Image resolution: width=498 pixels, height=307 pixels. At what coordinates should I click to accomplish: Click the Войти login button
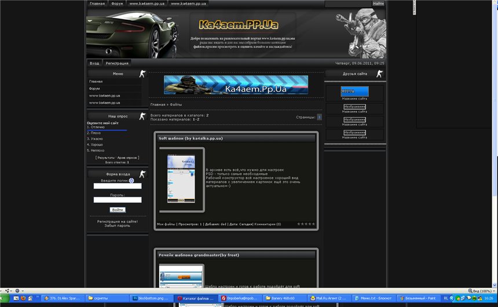[118, 210]
